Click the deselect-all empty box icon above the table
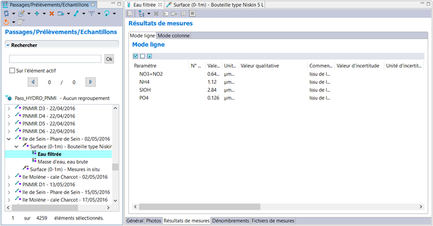Image resolution: width=433 pixels, height=226 pixels. pos(142,56)
